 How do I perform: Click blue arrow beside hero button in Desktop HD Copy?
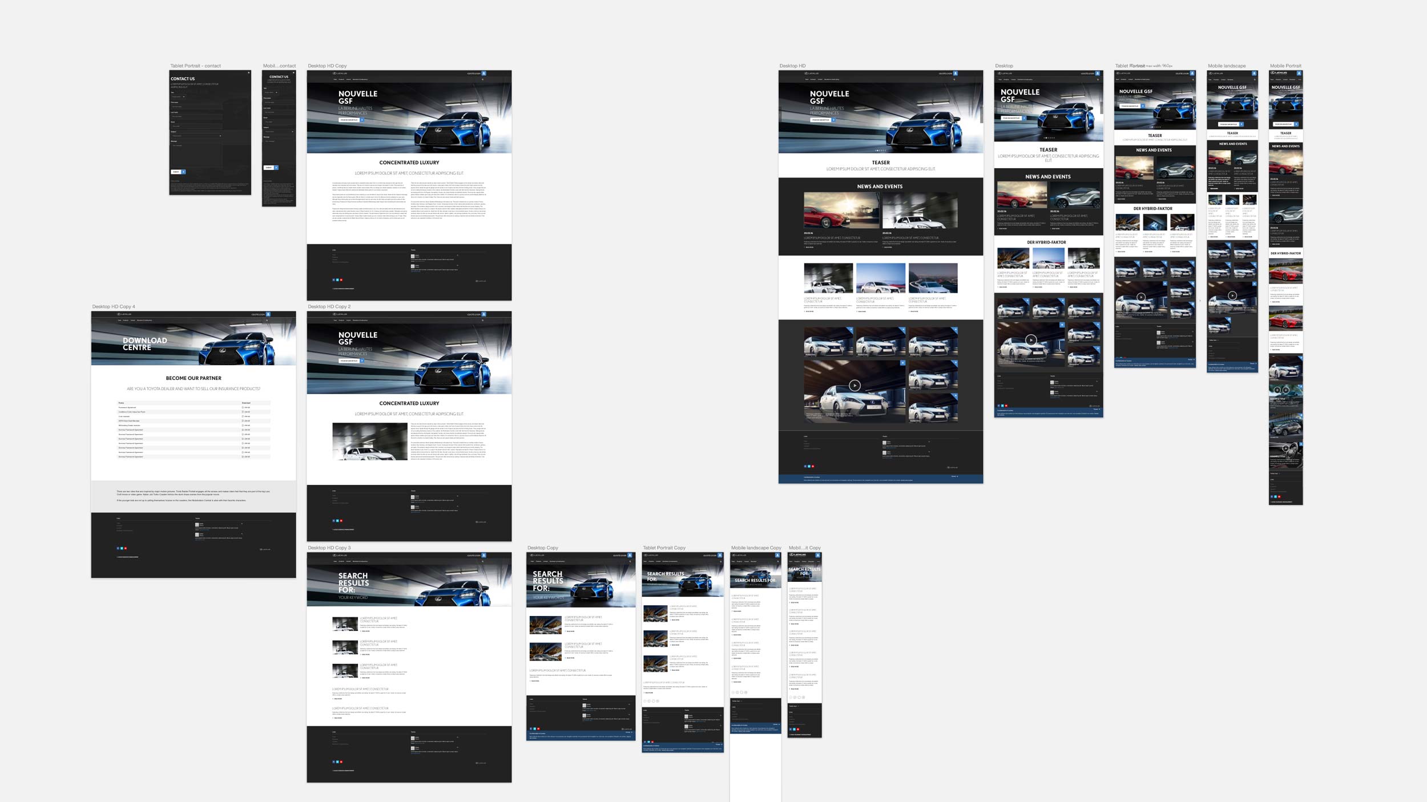point(362,120)
